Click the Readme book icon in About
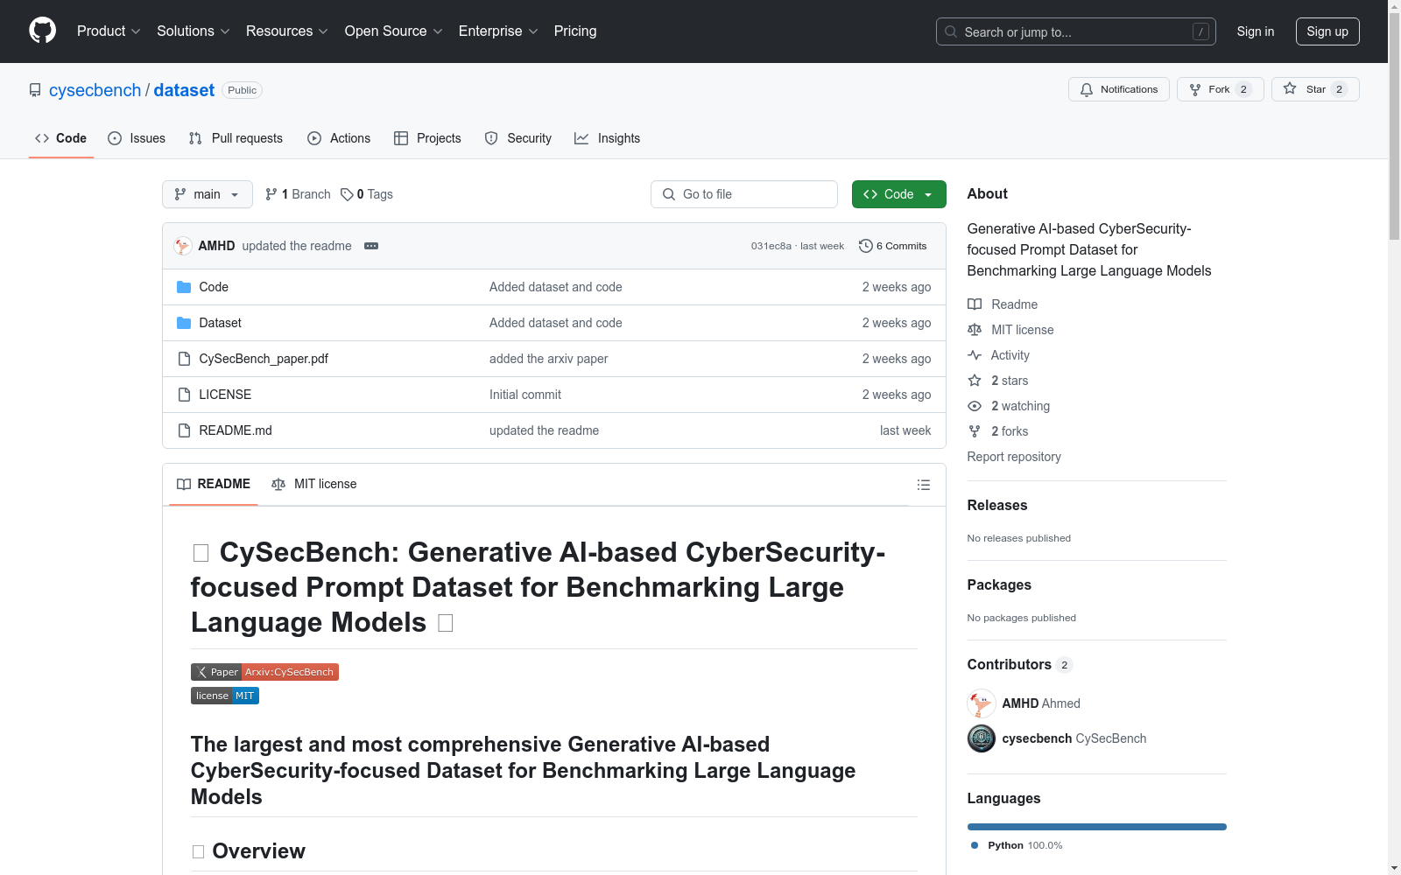The width and height of the screenshot is (1401, 875). pyautogui.click(x=975, y=304)
